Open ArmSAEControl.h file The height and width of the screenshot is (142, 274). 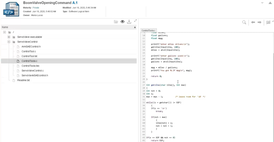[x=31, y=46]
